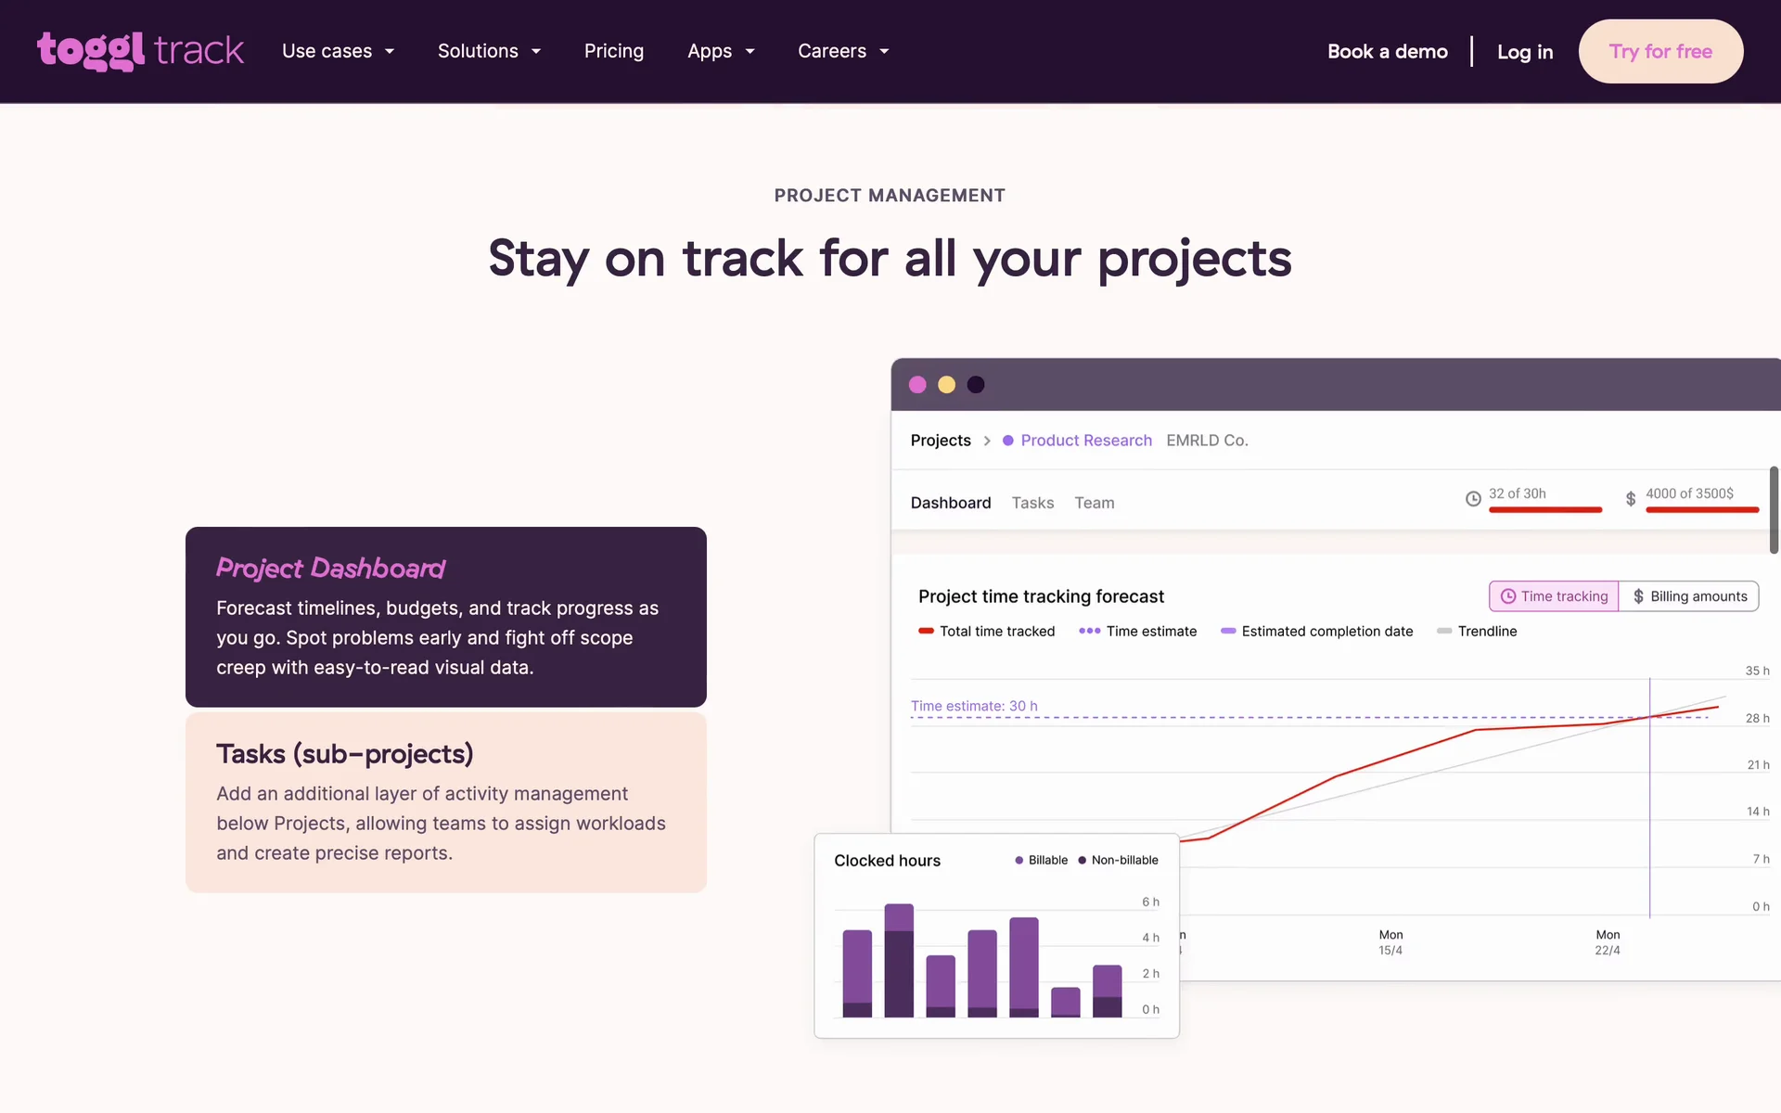Expand the Use cases dropdown
1781x1113 pixels.
[x=338, y=51]
